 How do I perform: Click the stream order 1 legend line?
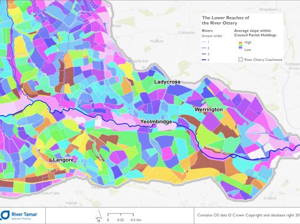click(204, 42)
